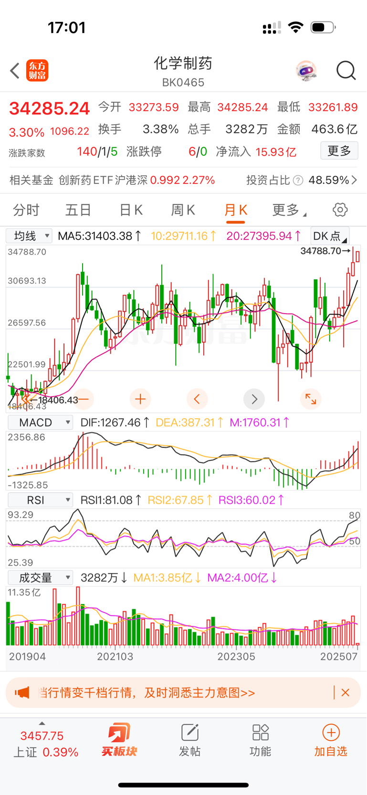Switch to 日K tab
The image size is (367, 795).
[131, 210]
